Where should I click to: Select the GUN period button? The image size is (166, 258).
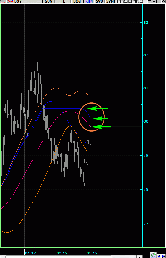pos(49,1)
